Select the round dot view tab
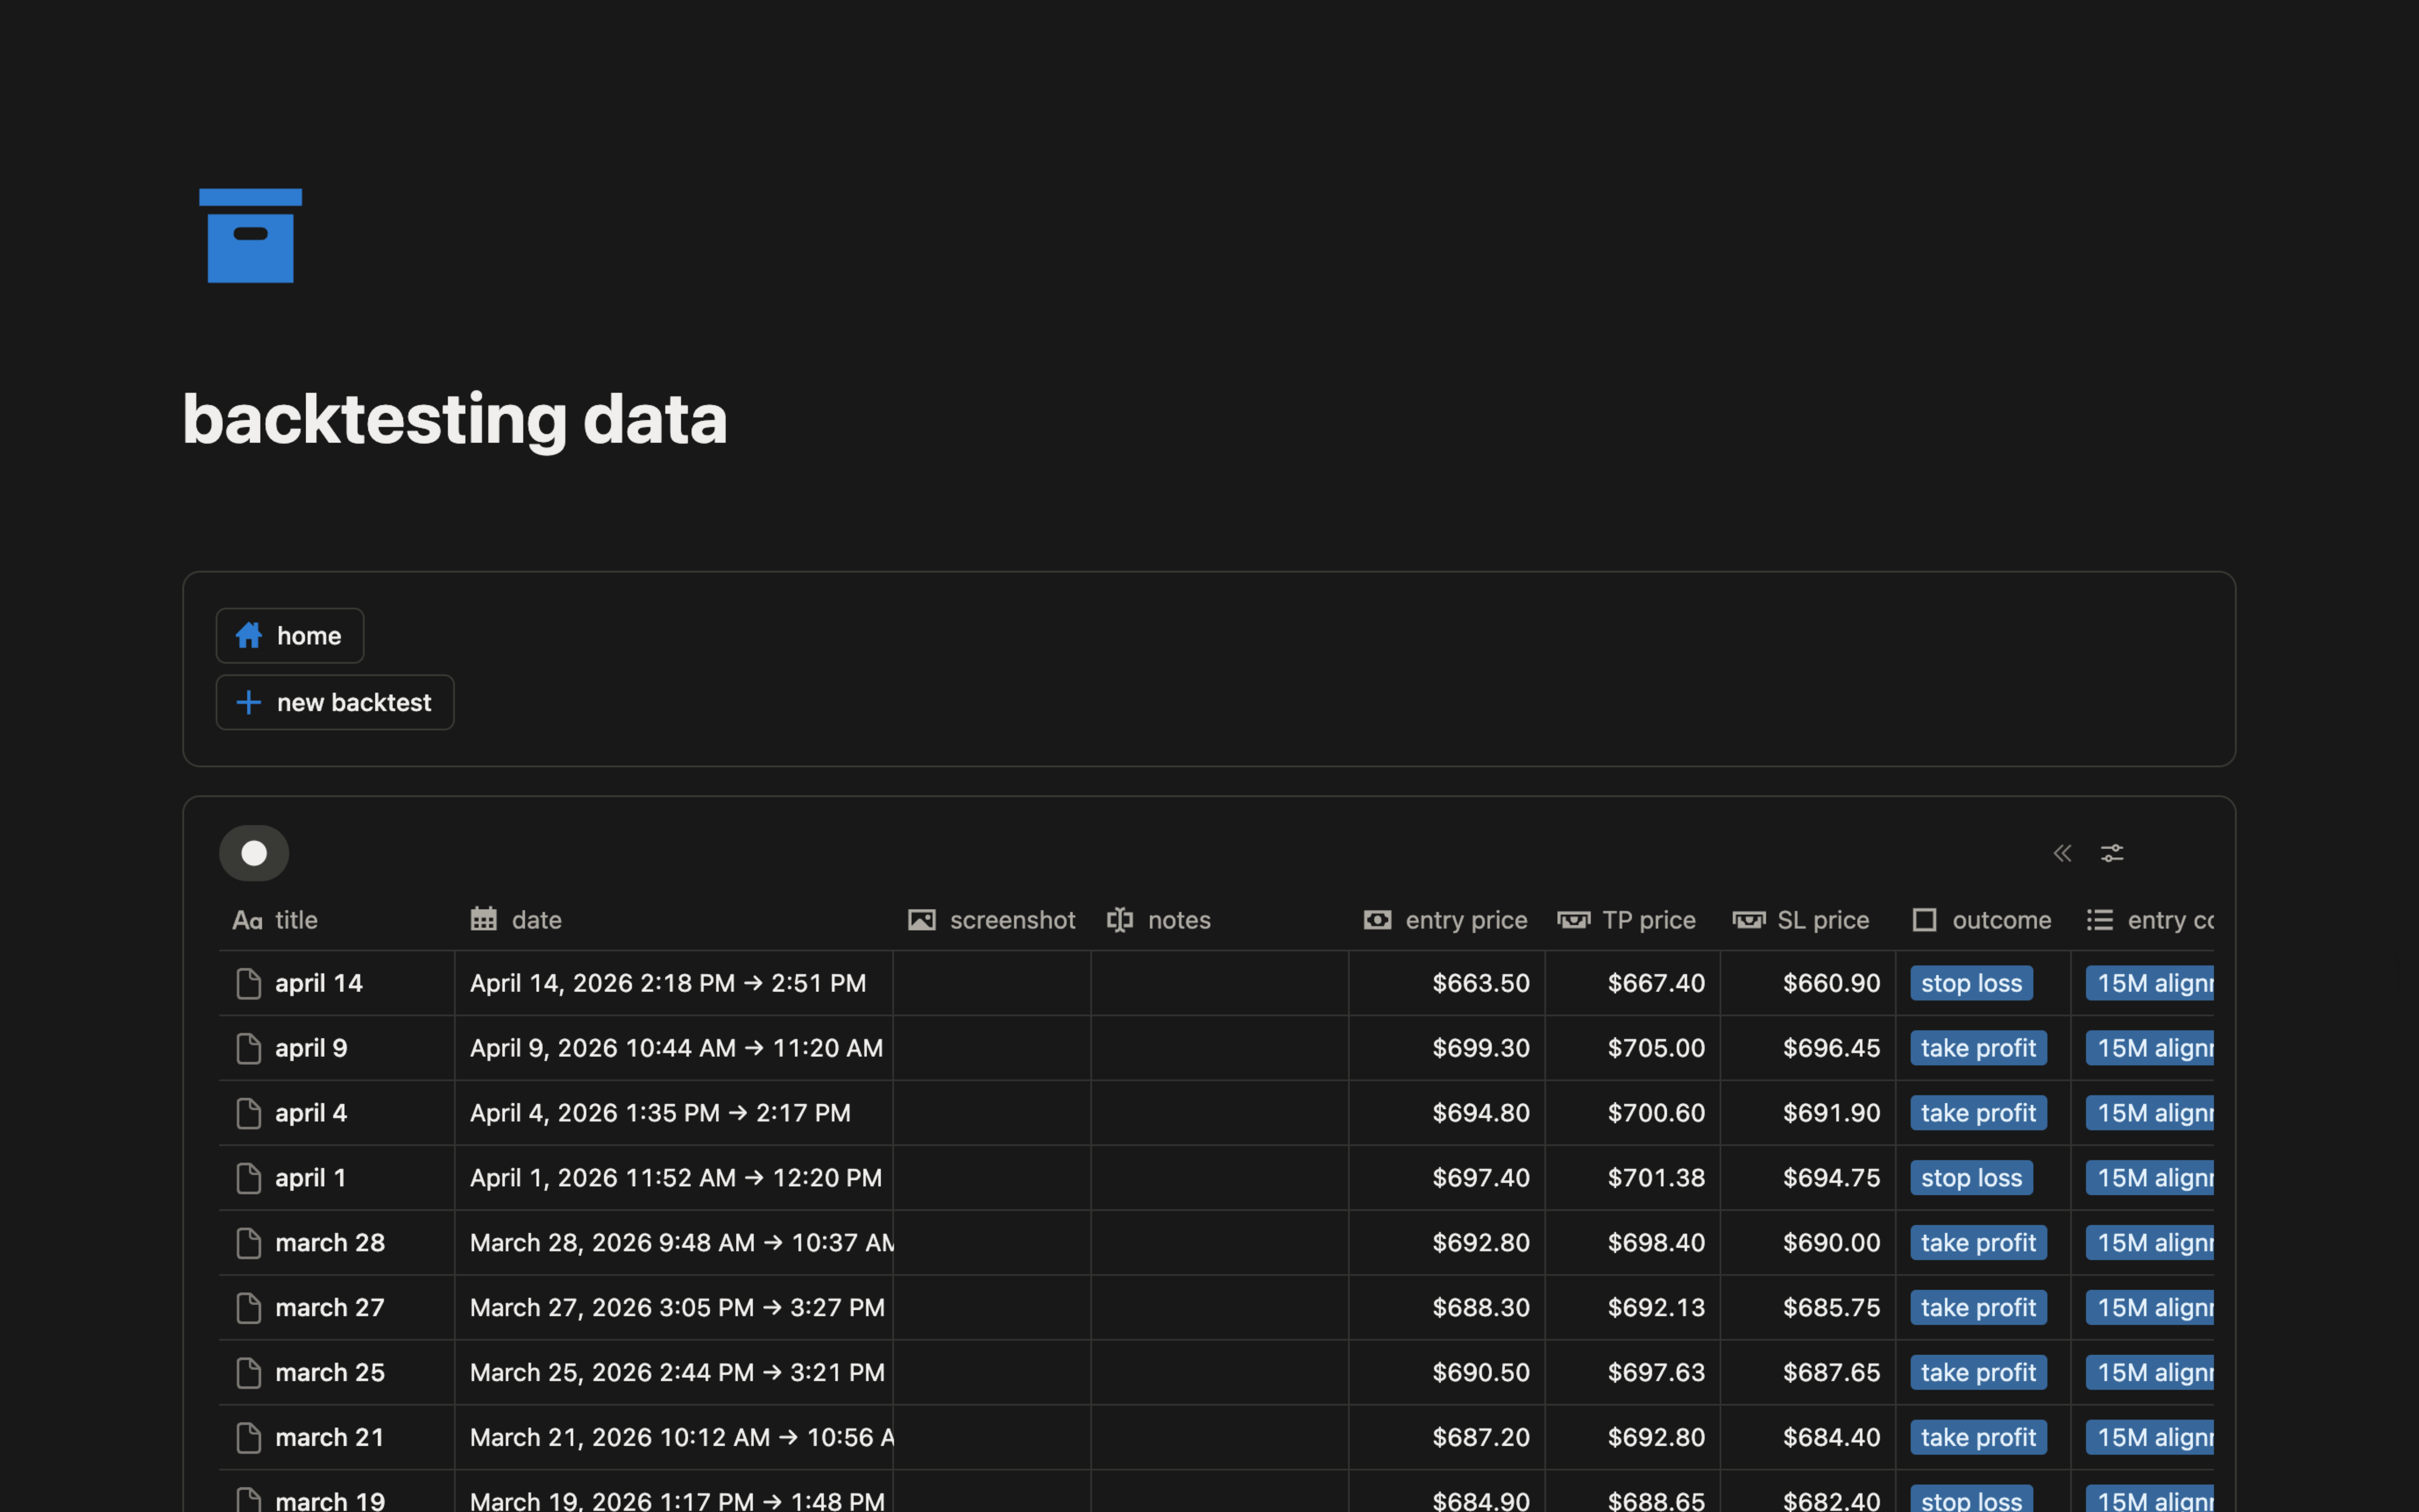2419x1512 pixels. (254, 853)
